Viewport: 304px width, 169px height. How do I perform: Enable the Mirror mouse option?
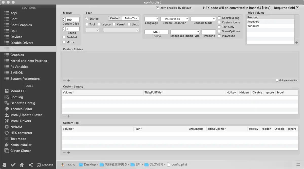click(64, 42)
